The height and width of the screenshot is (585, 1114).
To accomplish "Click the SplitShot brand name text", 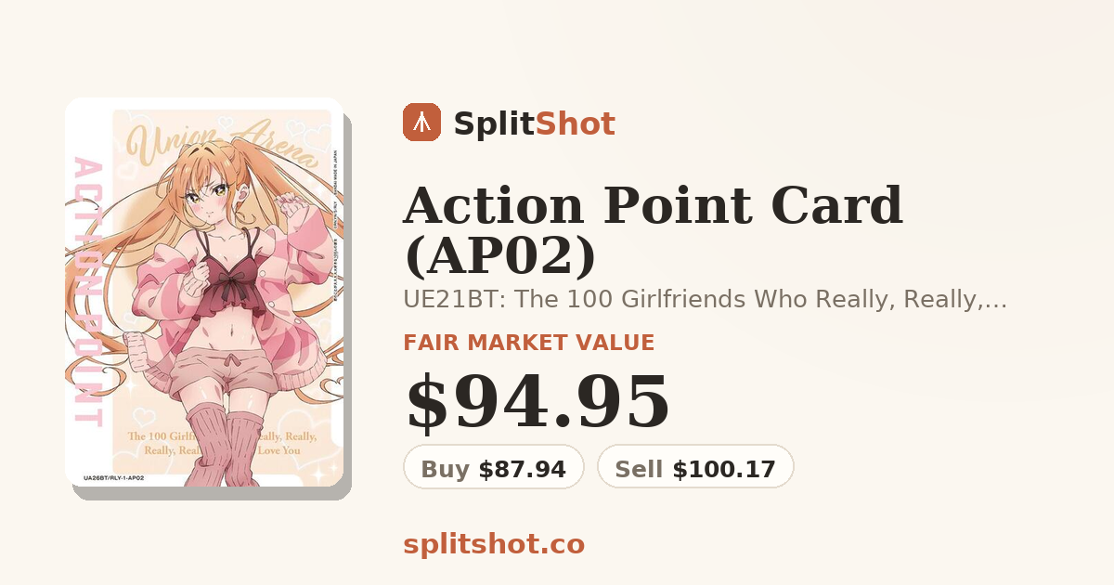I will point(534,123).
